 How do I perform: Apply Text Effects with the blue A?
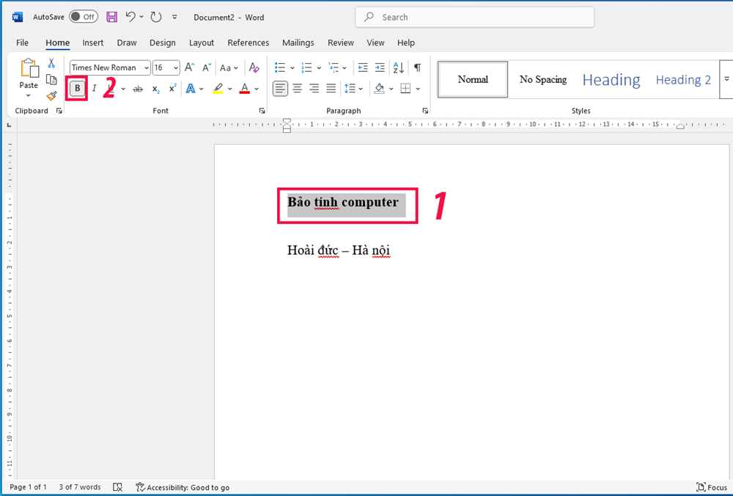click(x=191, y=89)
